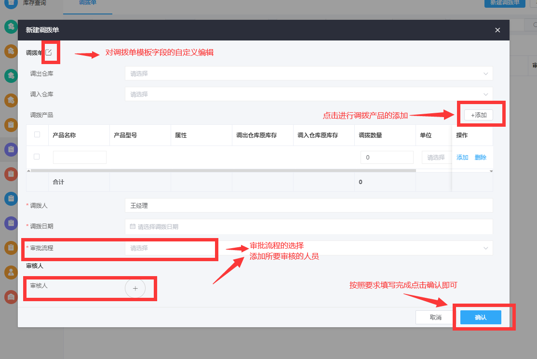
Task: Click the chevron arrow of 审批流程 field
Action: pyautogui.click(x=485, y=248)
